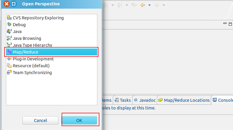Click the Last Edit Location icon
The width and height of the screenshot is (233, 130).
(134, 5)
